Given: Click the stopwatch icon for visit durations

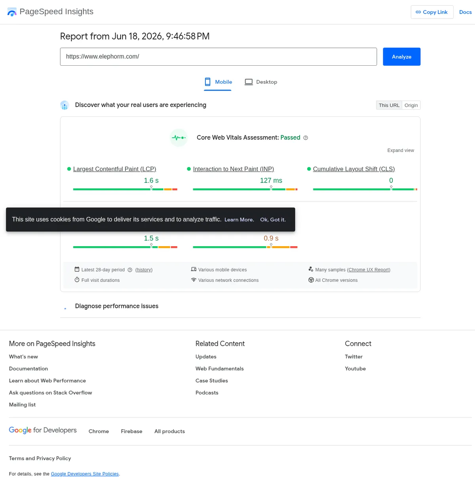Looking at the screenshot, I should click(77, 280).
